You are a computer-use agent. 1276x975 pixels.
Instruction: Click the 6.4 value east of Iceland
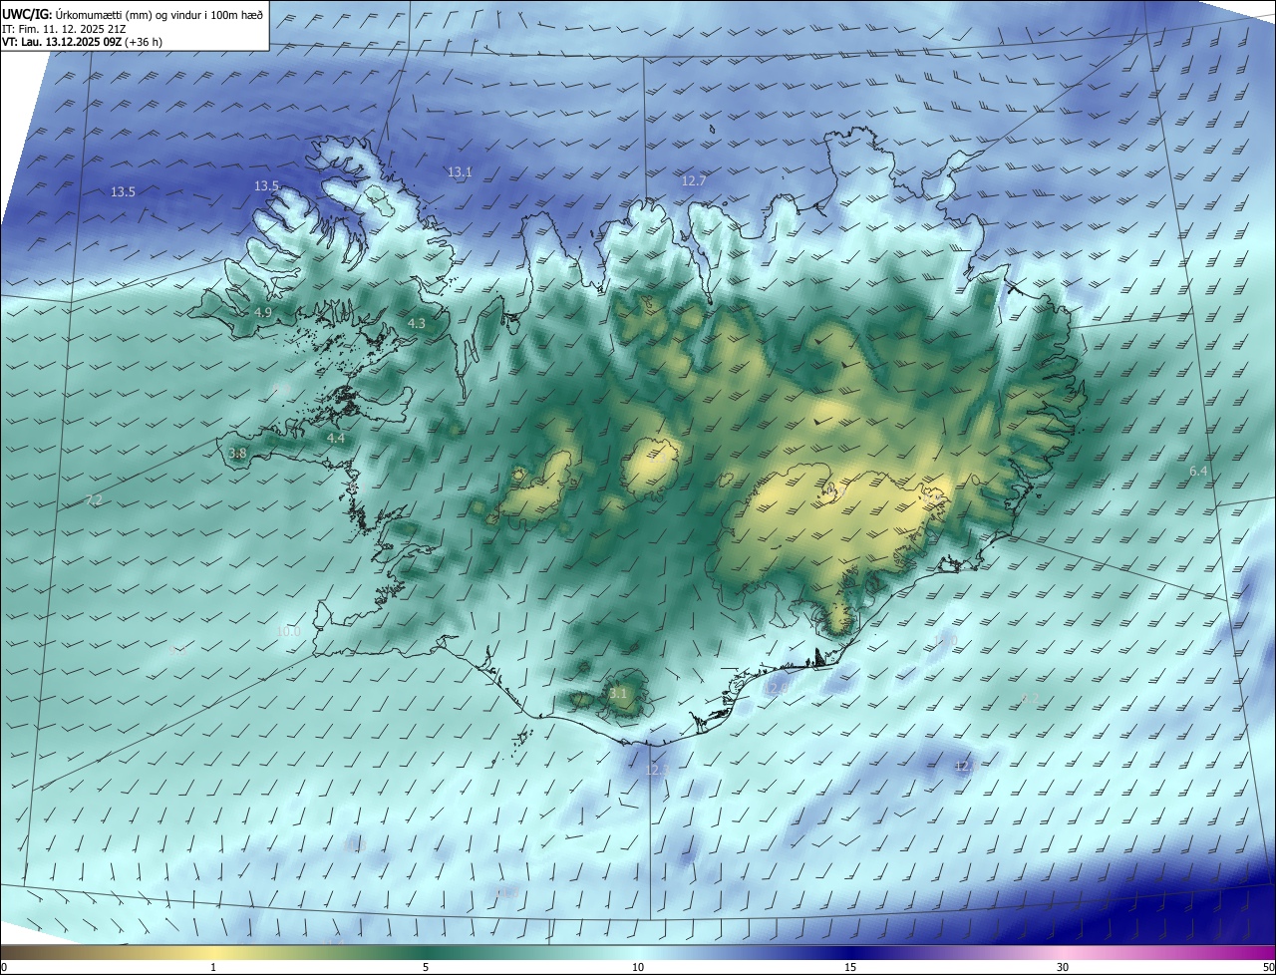1198,472
